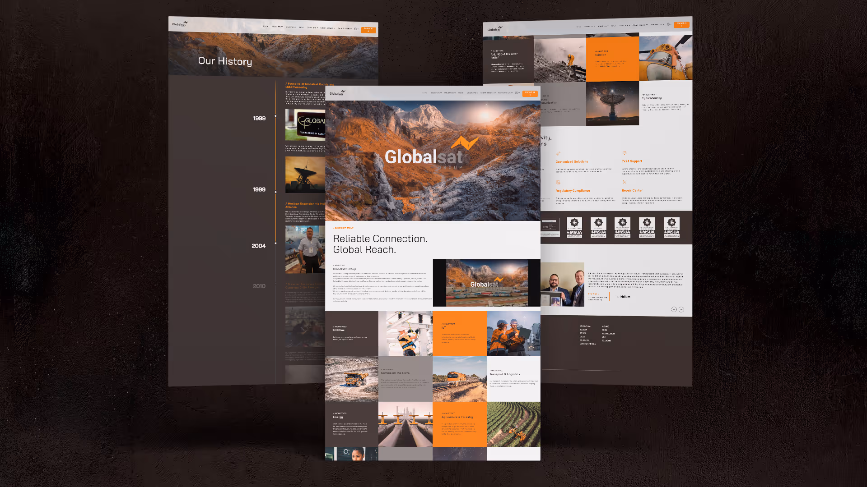Click the next arrow of the testimonial carousel
867x487 pixels.
pos(681,309)
